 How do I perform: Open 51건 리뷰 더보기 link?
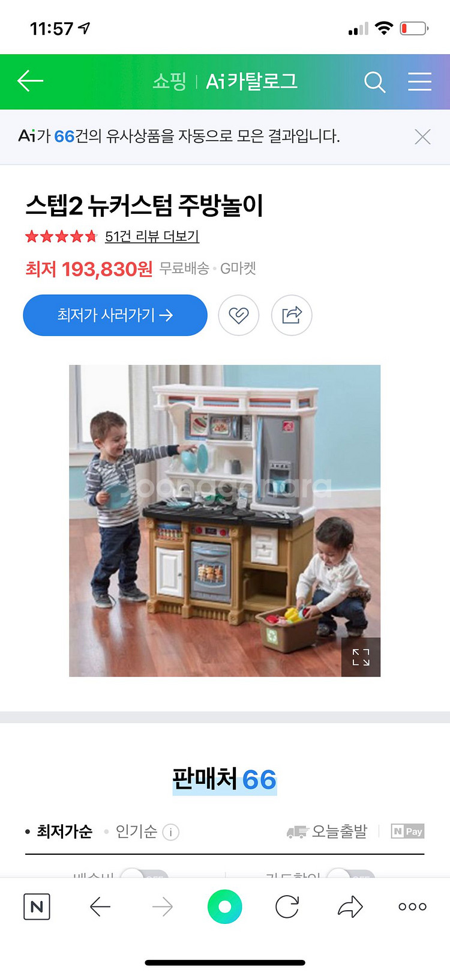[x=152, y=237]
